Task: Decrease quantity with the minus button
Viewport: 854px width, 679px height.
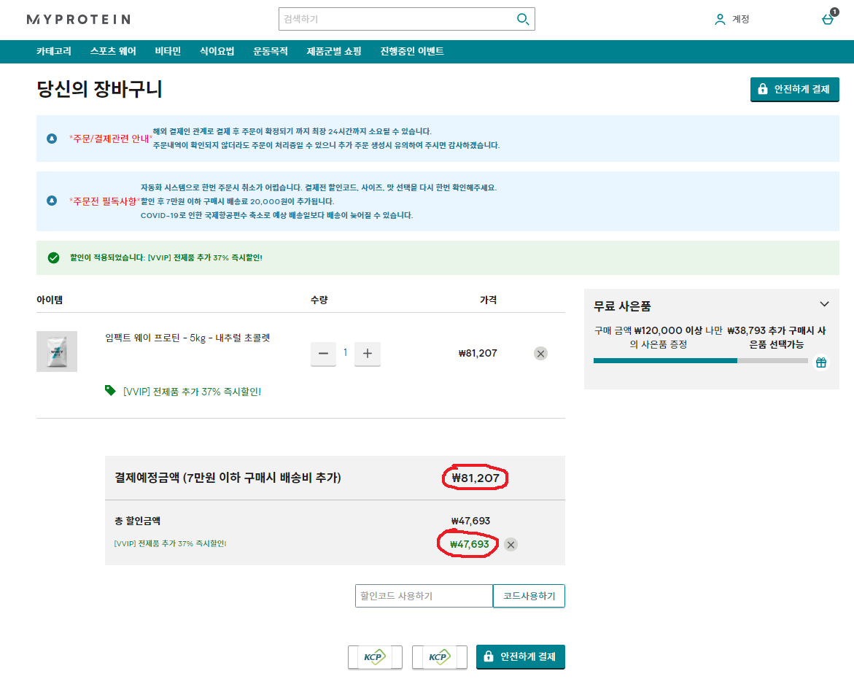Action: (323, 354)
